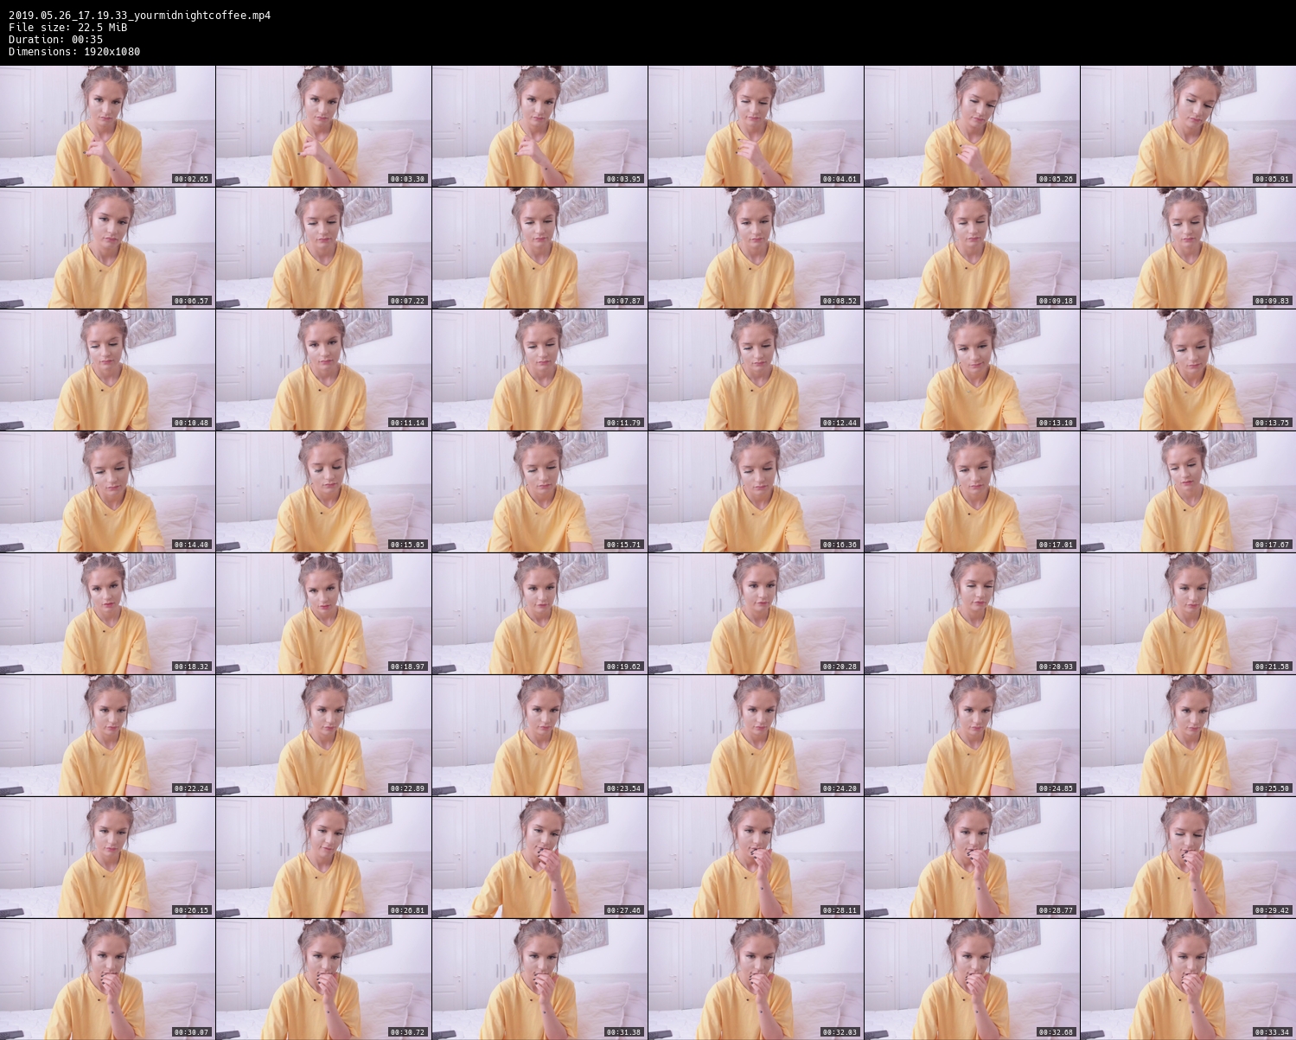This screenshot has width=1296, height=1040.
Task: Select the frame stamped 00:05.26
Action: pos(972,126)
